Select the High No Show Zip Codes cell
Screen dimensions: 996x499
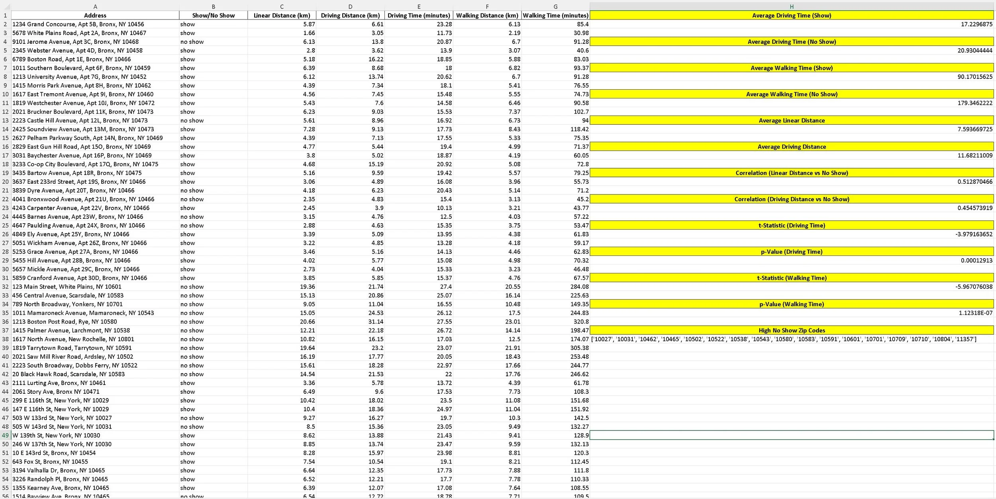(x=791, y=330)
